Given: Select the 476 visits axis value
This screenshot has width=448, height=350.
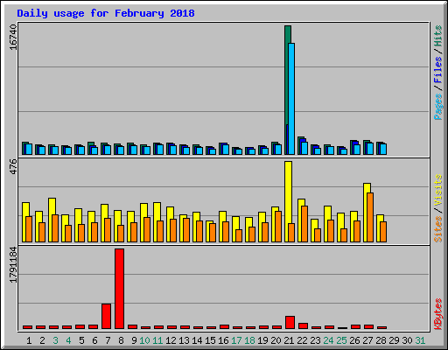Looking at the screenshot, I should [x=13, y=166].
